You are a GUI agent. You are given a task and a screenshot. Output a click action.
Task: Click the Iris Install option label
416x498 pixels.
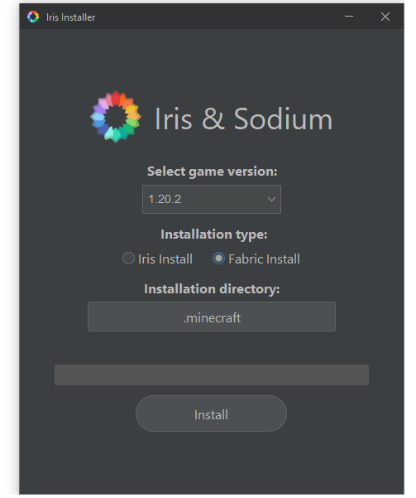coord(165,259)
